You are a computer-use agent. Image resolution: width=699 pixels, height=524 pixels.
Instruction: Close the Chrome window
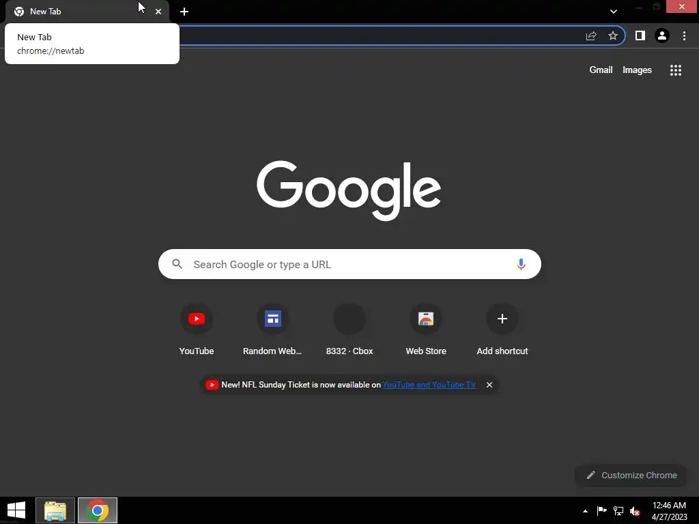coord(682,6)
